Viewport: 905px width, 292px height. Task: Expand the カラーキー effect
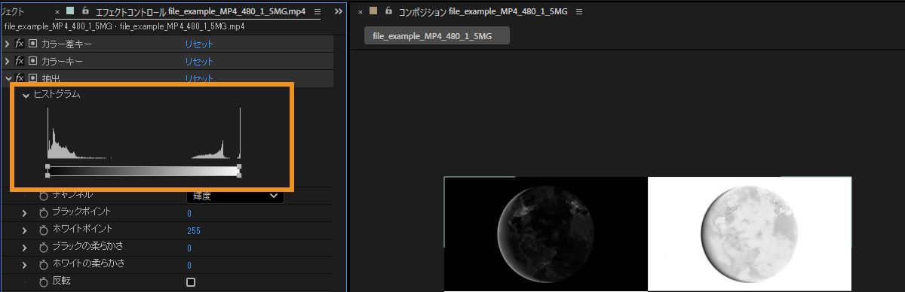tap(7, 61)
